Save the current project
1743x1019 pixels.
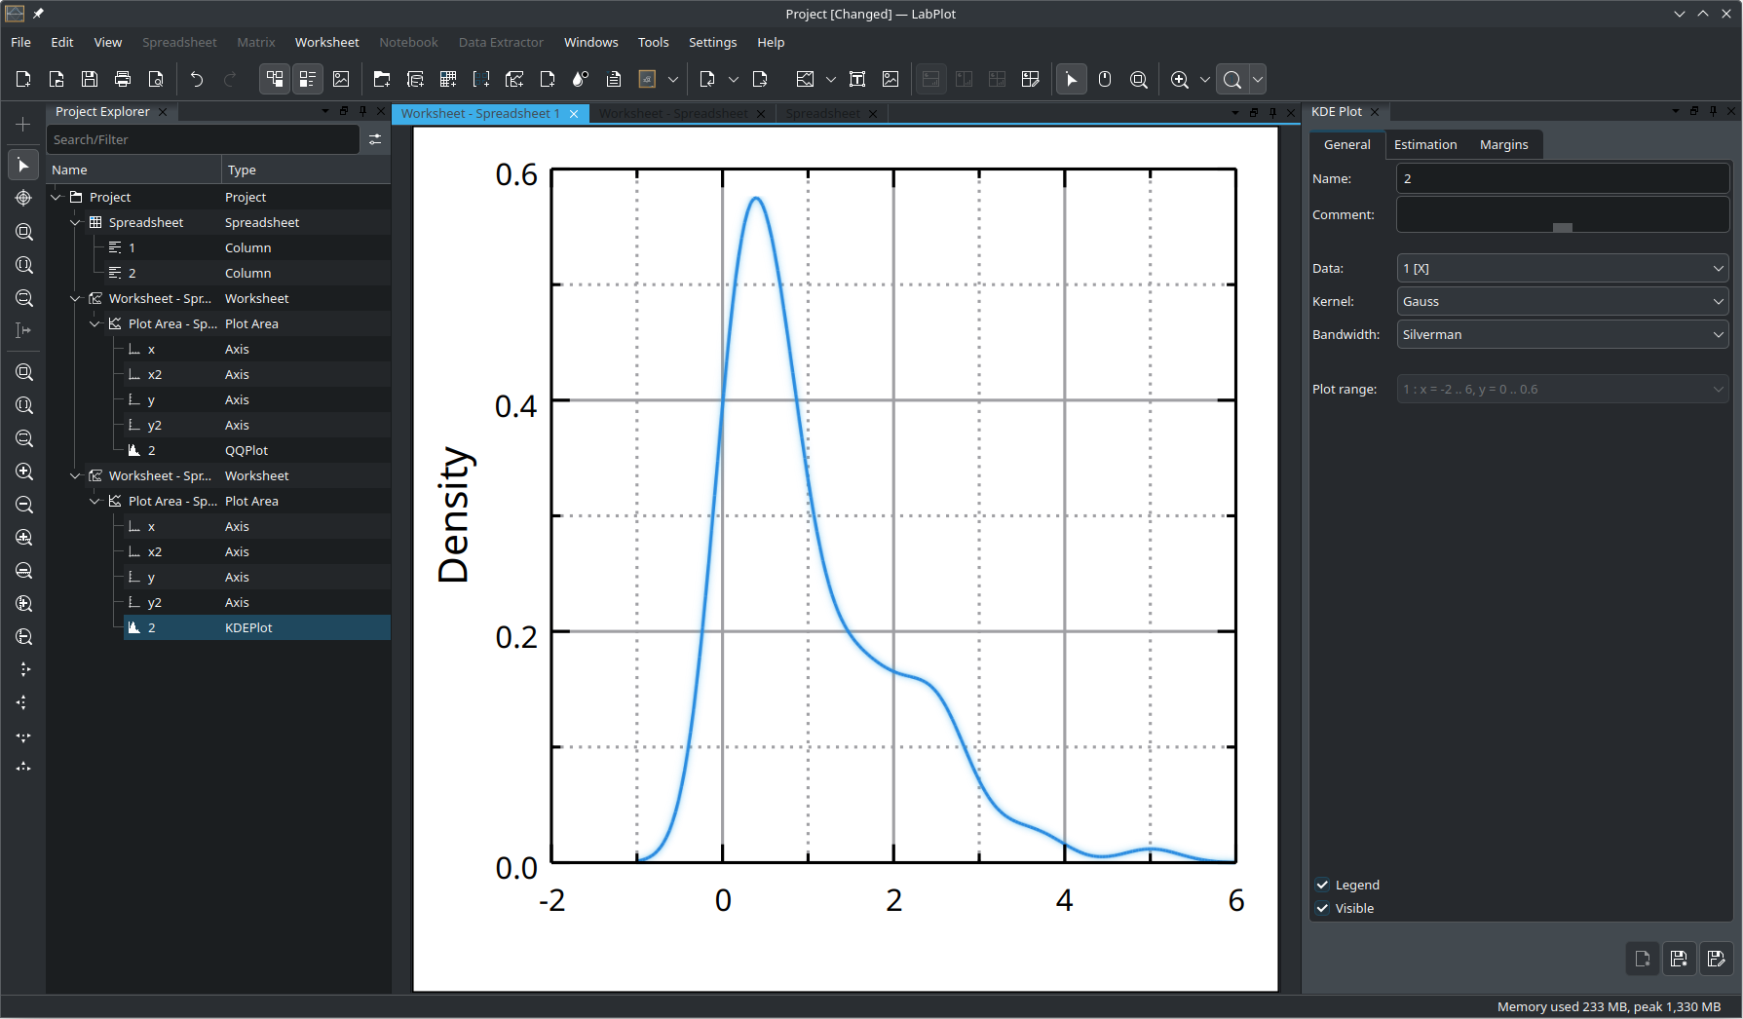point(89,79)
